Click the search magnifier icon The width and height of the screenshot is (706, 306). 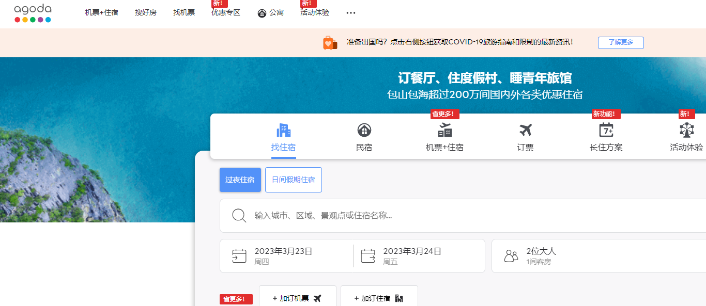point(239,216)
